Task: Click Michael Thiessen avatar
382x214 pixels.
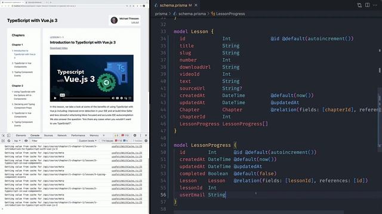Action: pos(114,20)
